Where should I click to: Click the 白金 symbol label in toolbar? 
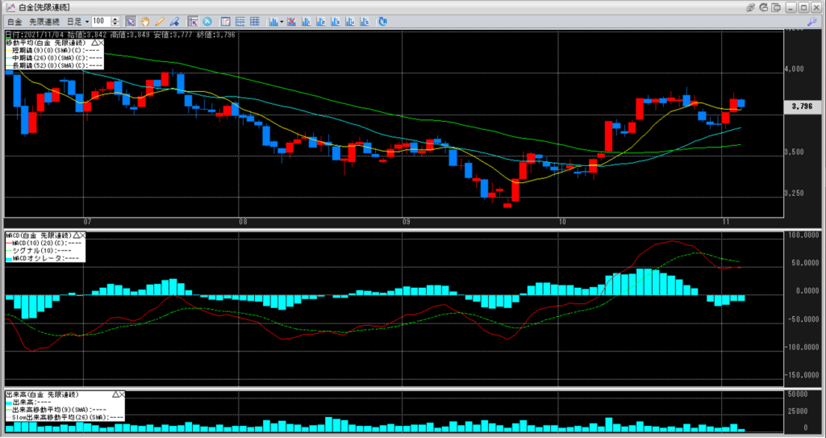tap(15, 20)
